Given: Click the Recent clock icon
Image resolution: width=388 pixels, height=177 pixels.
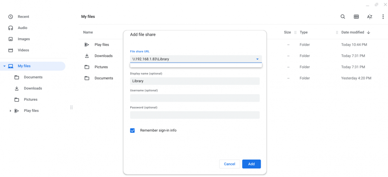Looking at the screenshot, I should click(x=10, y=17).
